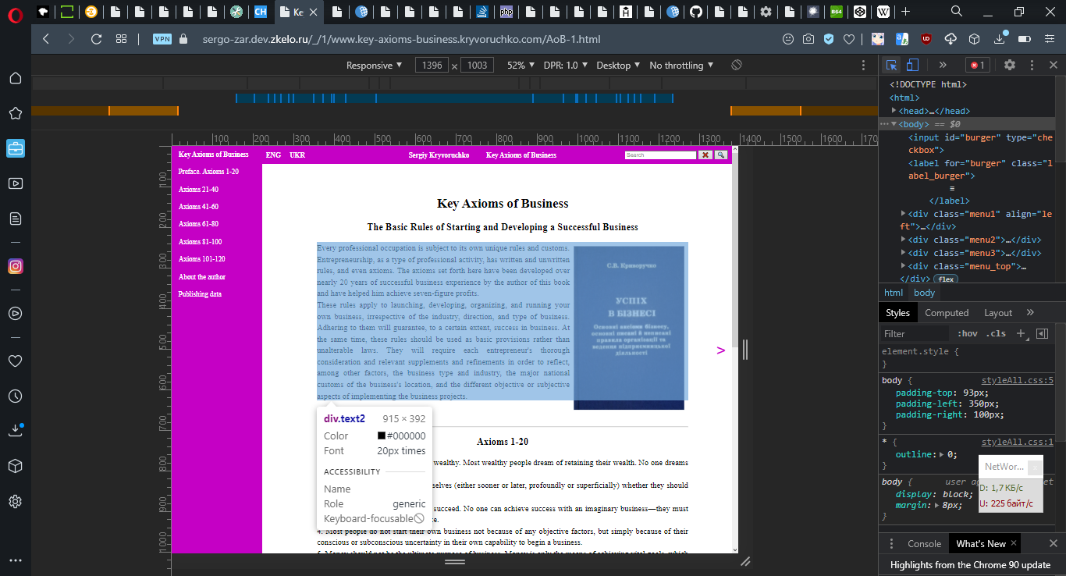The height and width of the screenshot is (576, 1066).
Task: Reload the page with the refresh button
Action: 97,39
